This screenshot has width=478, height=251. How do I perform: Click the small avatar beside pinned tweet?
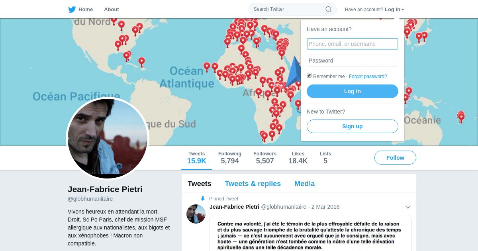196,214
